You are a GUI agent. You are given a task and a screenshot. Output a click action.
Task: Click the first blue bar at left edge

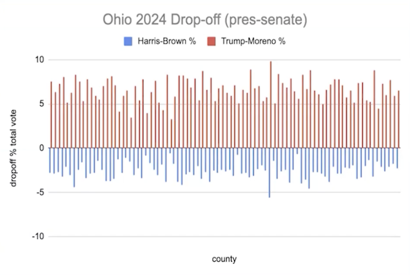coord(50,160)
